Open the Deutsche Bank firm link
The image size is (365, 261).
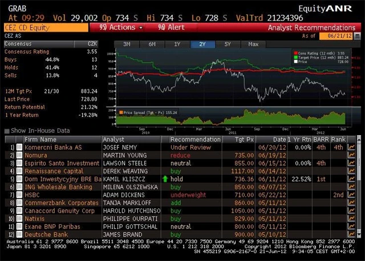coord(46,234)
